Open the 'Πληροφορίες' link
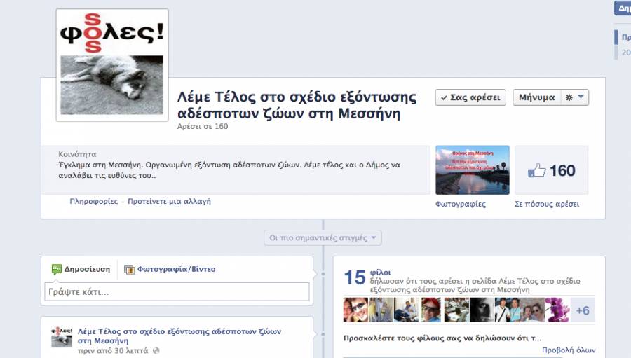The image size is (631, 358). point(93,201)
